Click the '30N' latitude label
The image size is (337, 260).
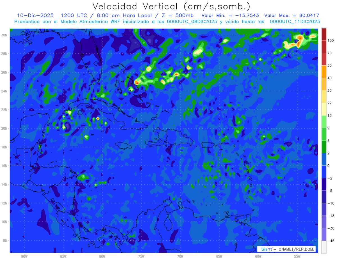point(5,35)
